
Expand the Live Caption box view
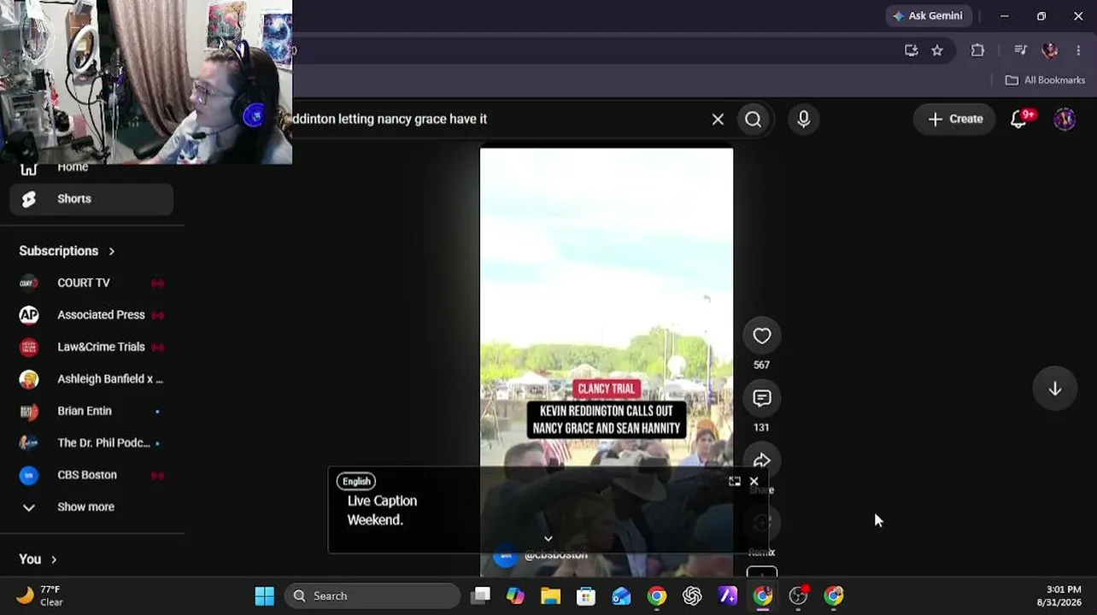click(x=734, y=482)
